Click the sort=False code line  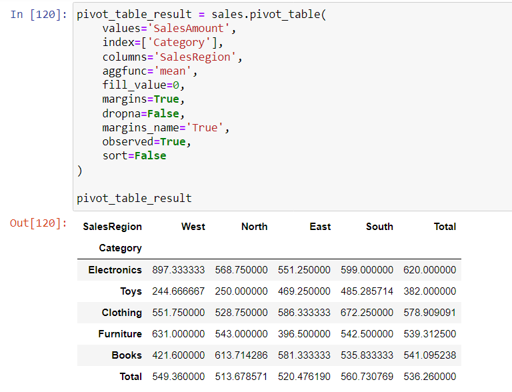click(x=134, y=156)
